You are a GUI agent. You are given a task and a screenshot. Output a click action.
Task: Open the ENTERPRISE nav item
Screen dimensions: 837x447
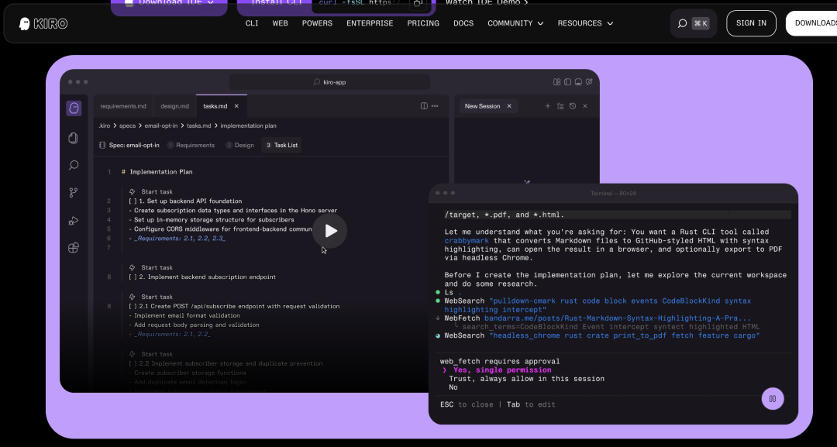tap(370, 23)
